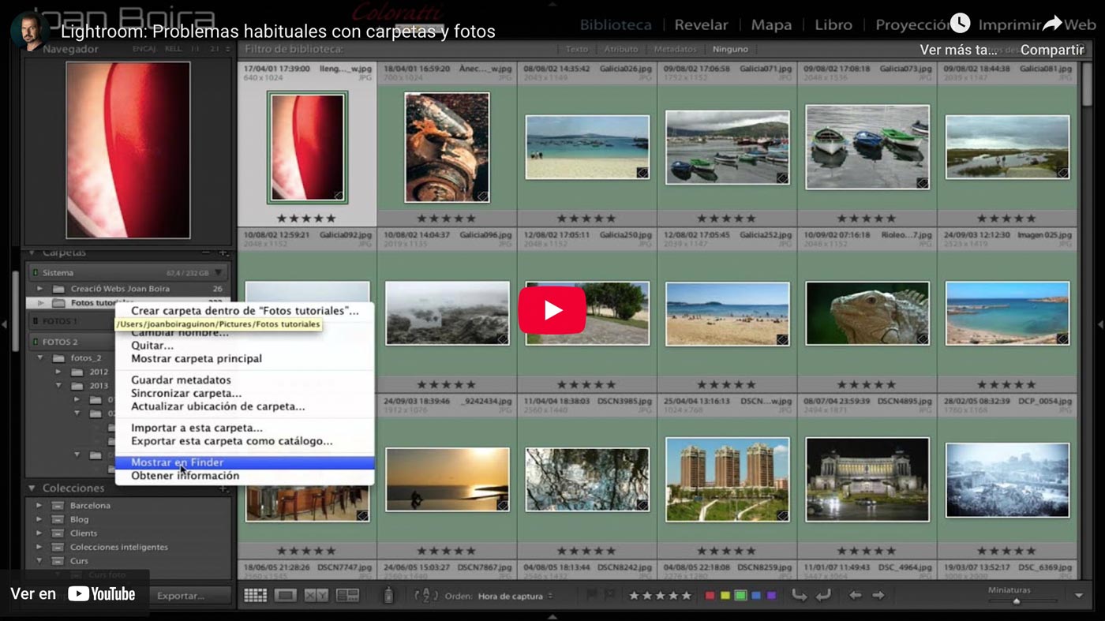Click the rotate right arrow icon
The height and width of the screenshot is (621, 1105).
pyautogui.click(x=823, y=596)
